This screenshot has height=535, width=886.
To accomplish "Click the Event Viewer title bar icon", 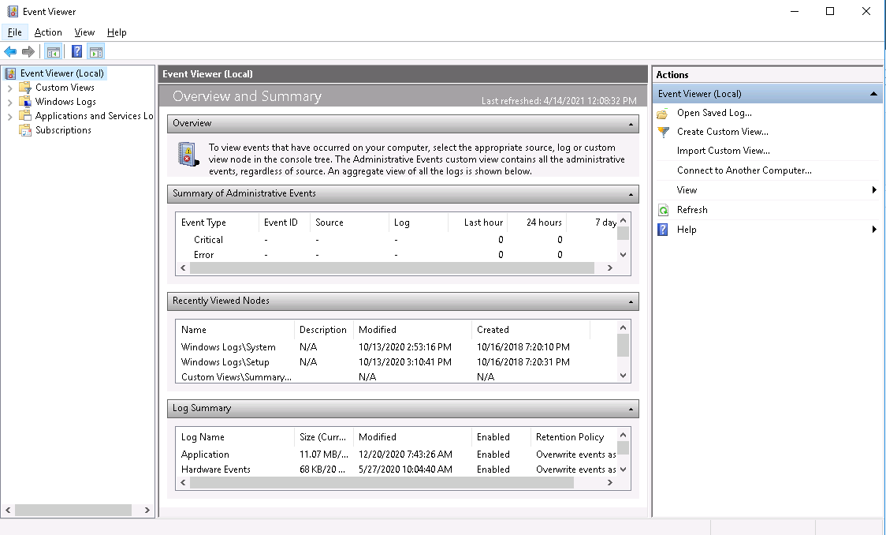I will (12, 11).
